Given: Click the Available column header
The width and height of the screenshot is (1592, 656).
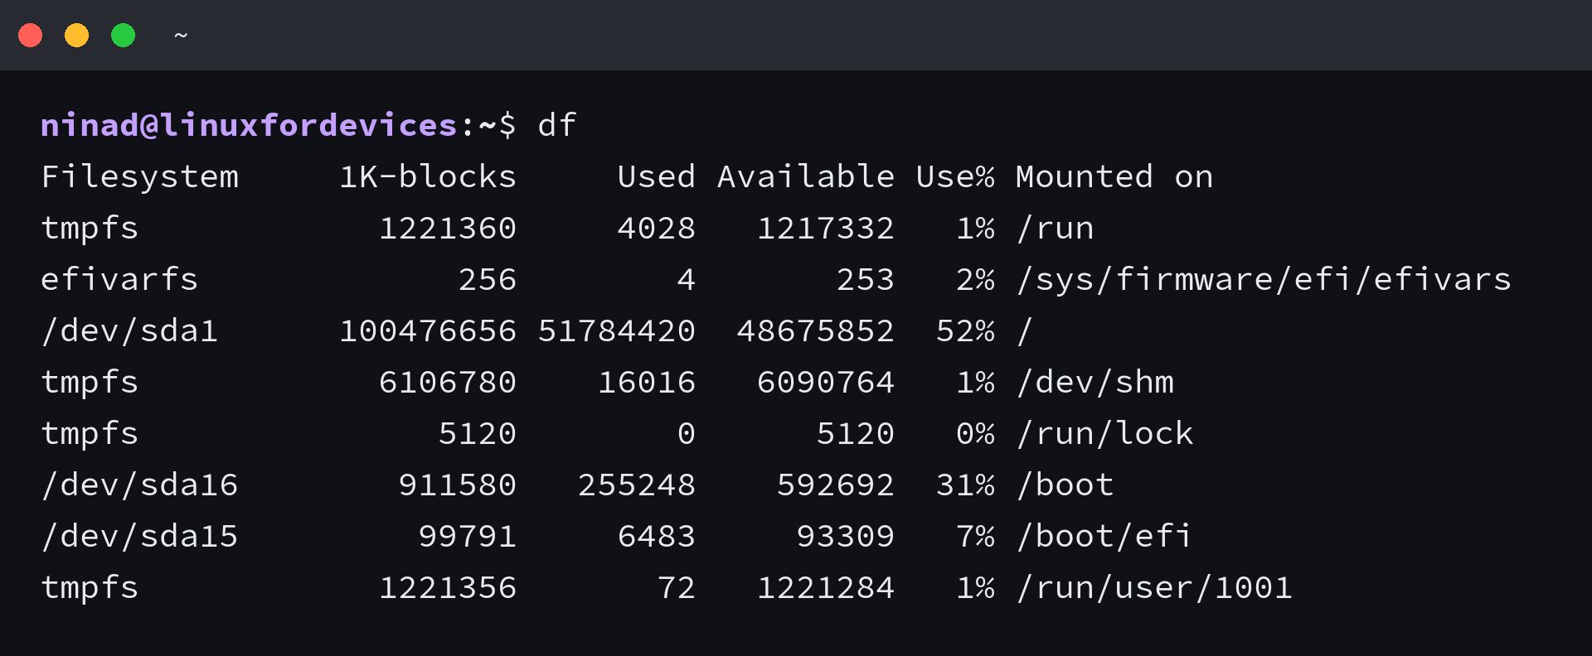Looking at the screenshot, I should (806, 176).
